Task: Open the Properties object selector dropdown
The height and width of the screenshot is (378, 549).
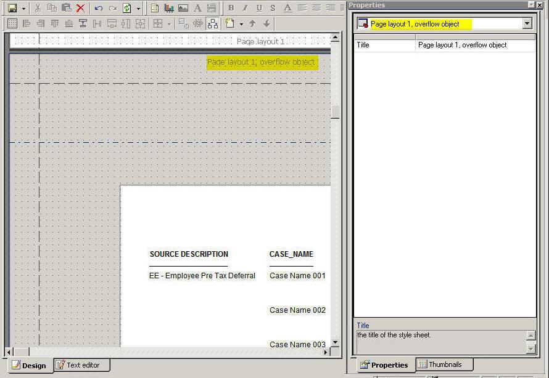Action: (526, 23)
